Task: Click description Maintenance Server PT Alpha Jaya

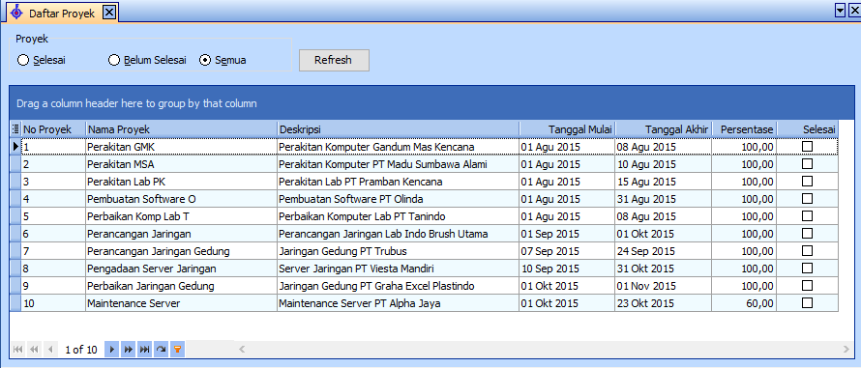Action: pos(399,302)
